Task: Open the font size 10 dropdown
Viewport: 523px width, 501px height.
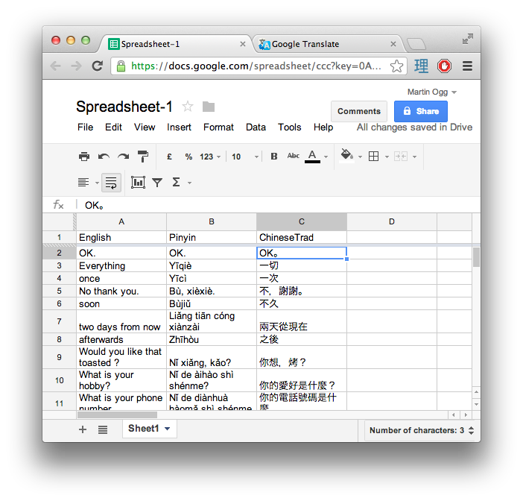Action: [245, 157]
